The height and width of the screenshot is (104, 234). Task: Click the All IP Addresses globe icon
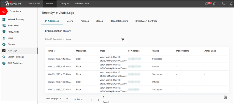click(4, 63)
